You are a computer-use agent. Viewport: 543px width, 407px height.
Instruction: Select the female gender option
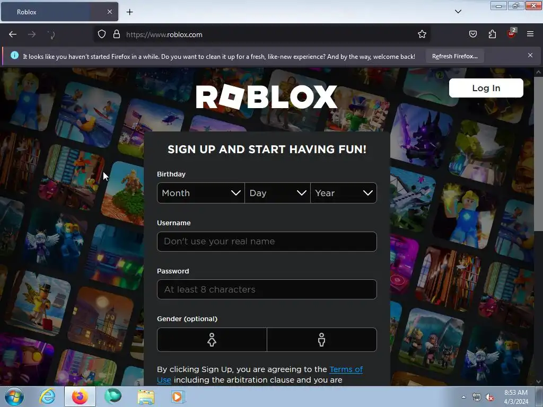pyautogui.click(x=212, y=340)
